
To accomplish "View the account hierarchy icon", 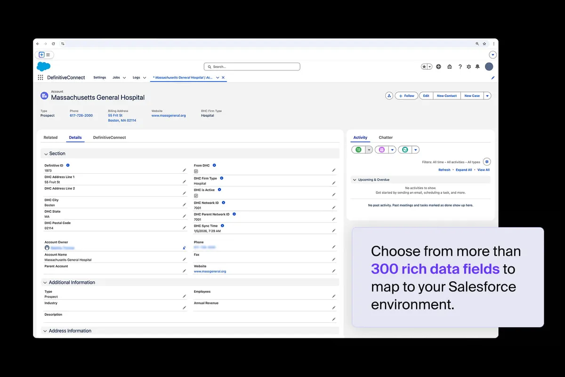I will 389,96.
